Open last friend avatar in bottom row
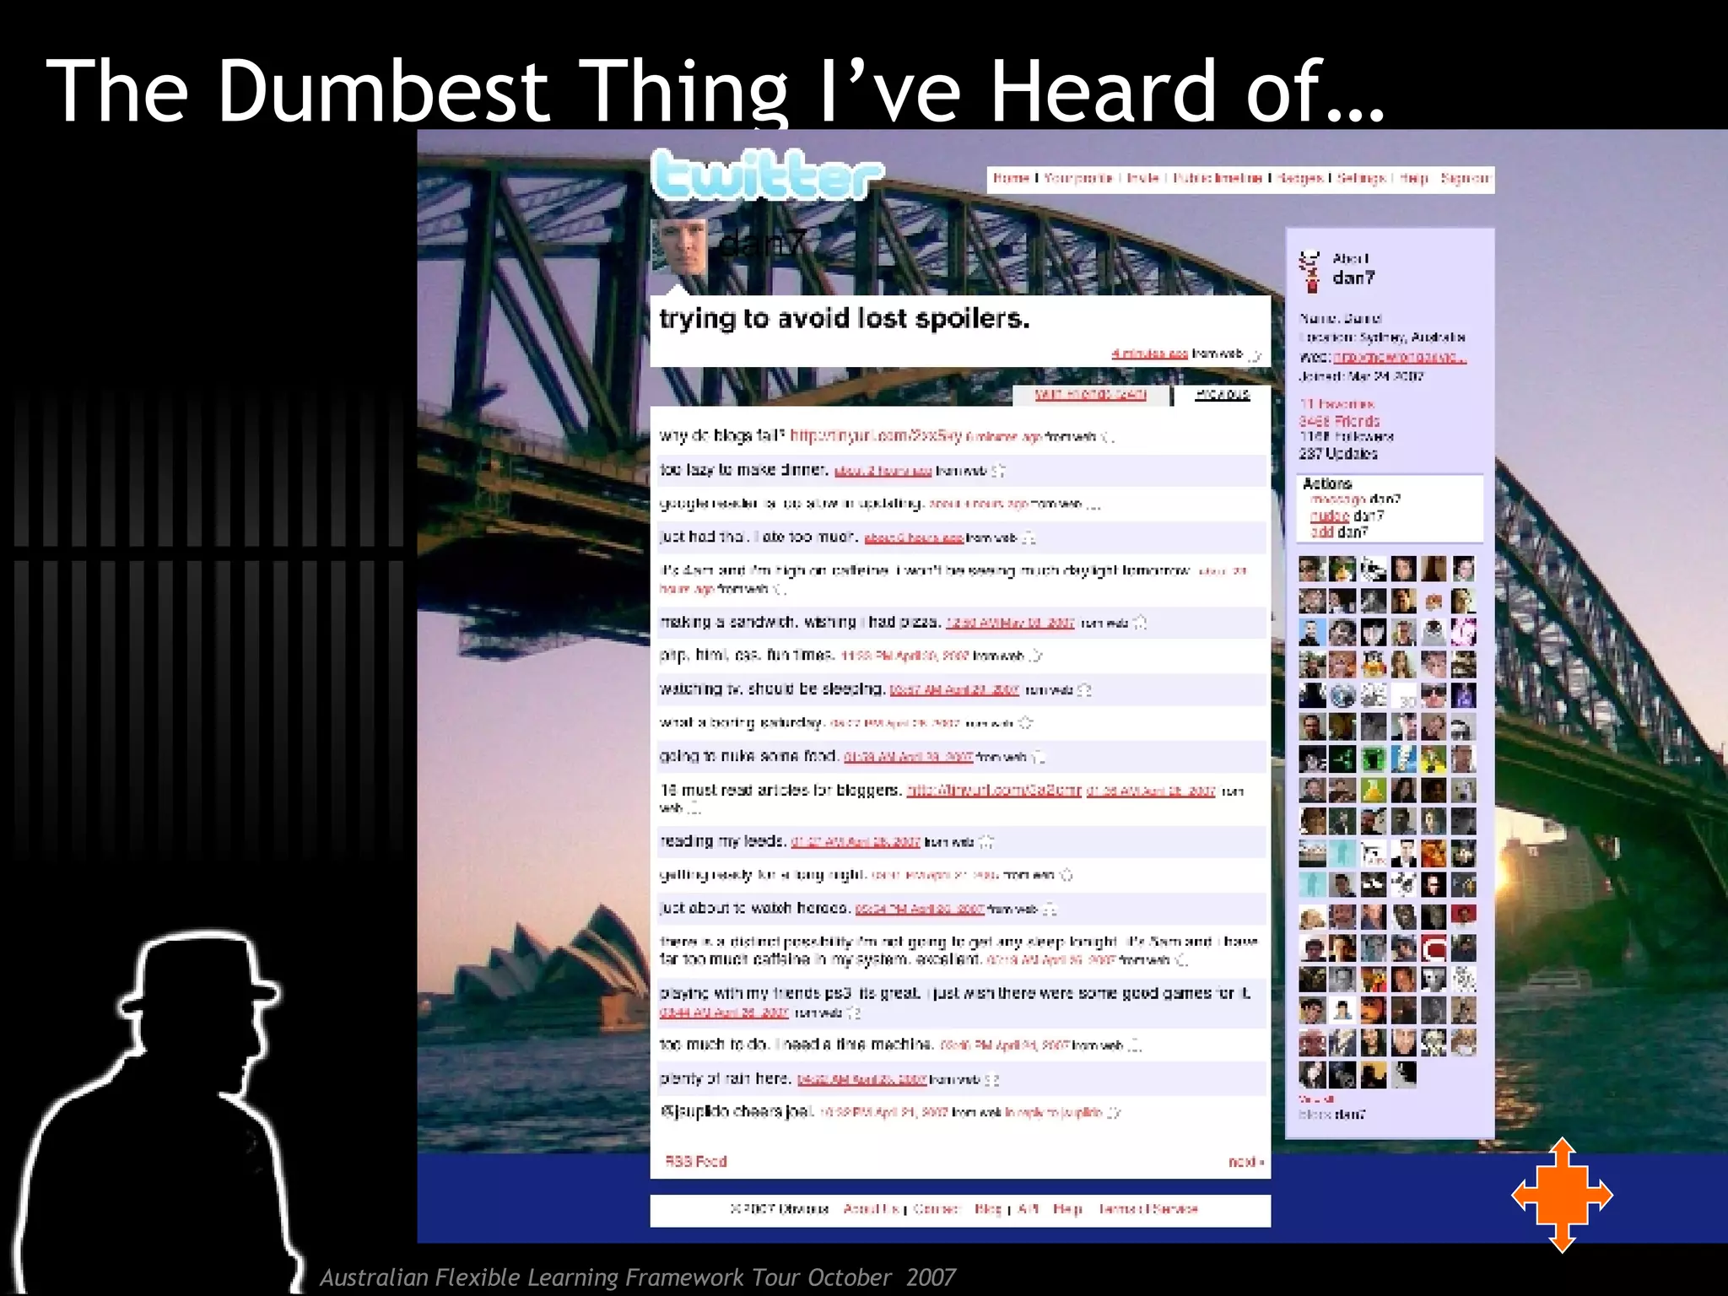Image resolution: width=1728 pixels, height=1296 pixels. pos(1404,1074)
